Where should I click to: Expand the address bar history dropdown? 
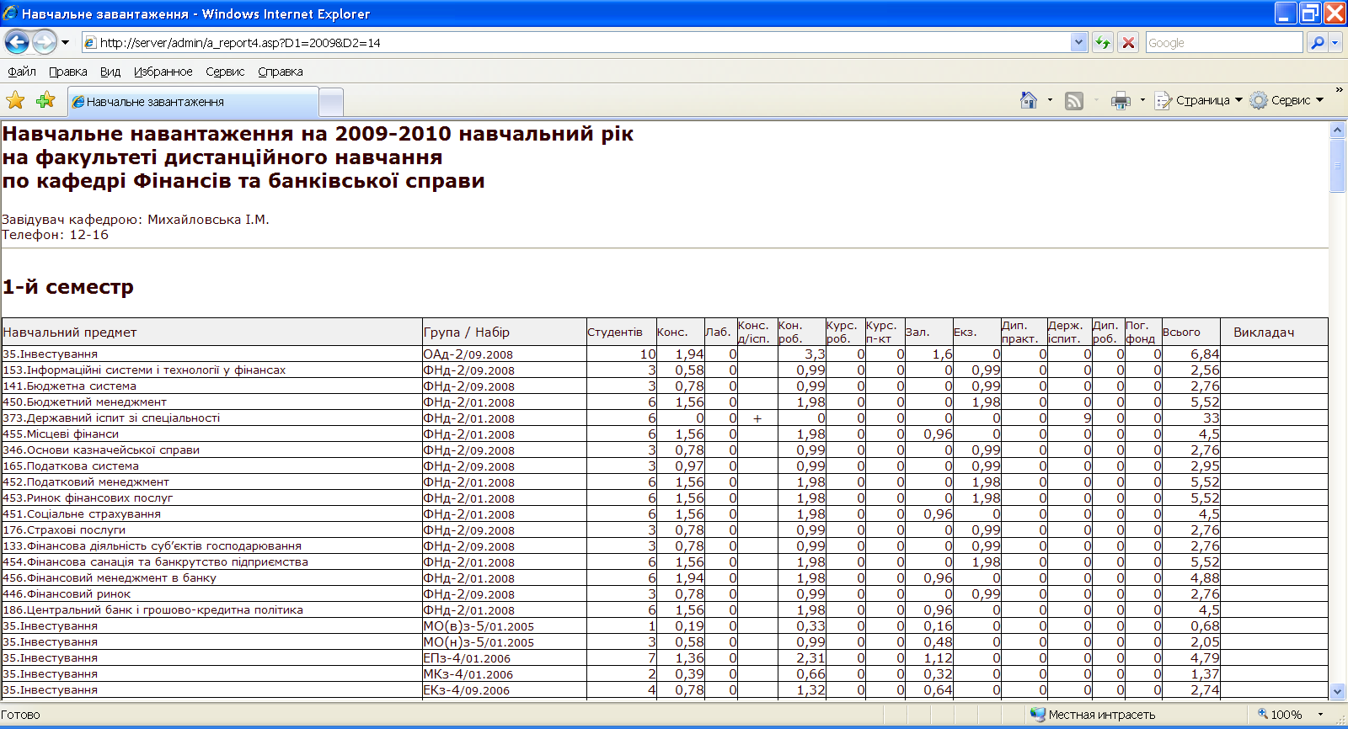(x=1078, y=42)
